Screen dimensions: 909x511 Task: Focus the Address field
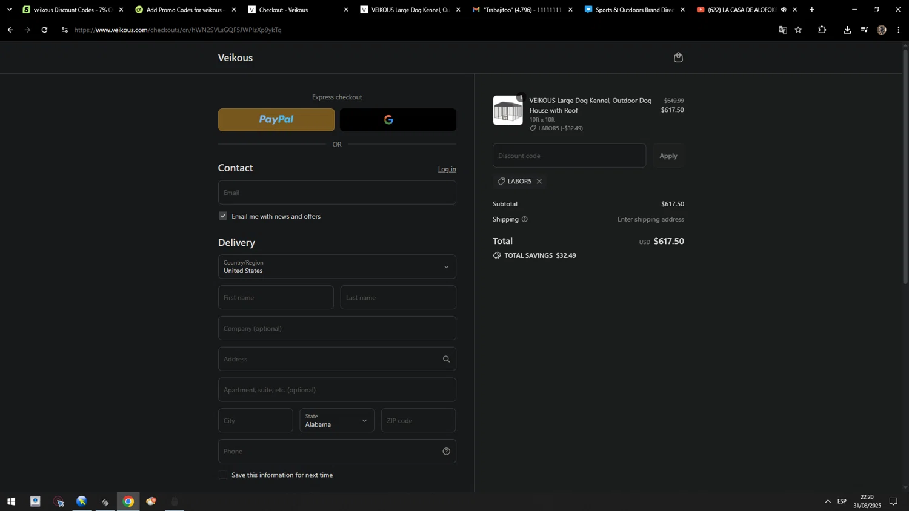click(337, 359)
